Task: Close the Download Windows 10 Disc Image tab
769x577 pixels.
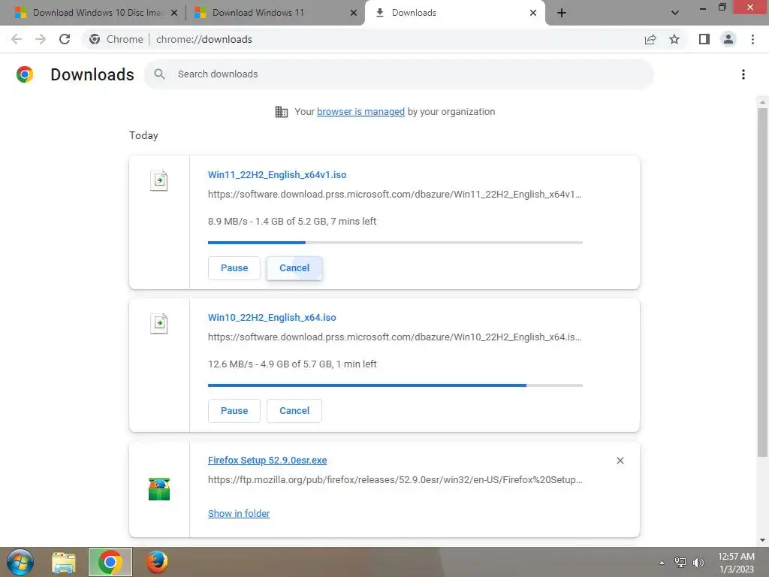Action: coord(173,13)
